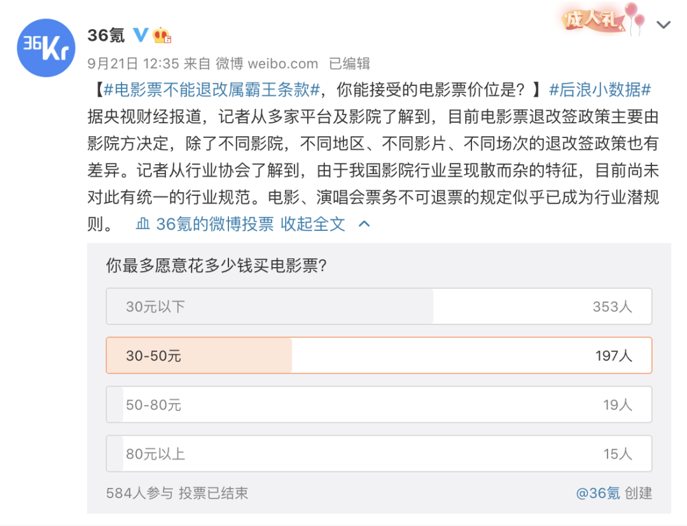Choose the 50-80元 poll option

click(378, 405)
